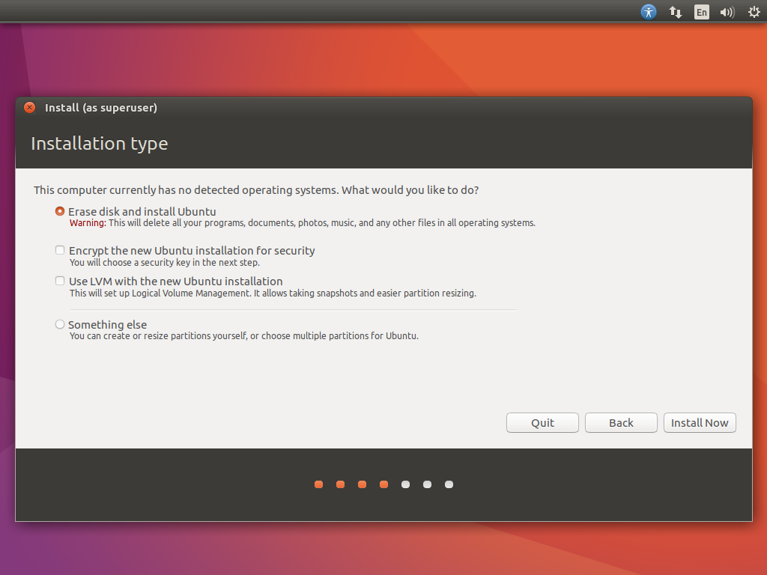Screen dimensions: 767x575
Task: Click the first white progress dot
Action: coord(405,484)
